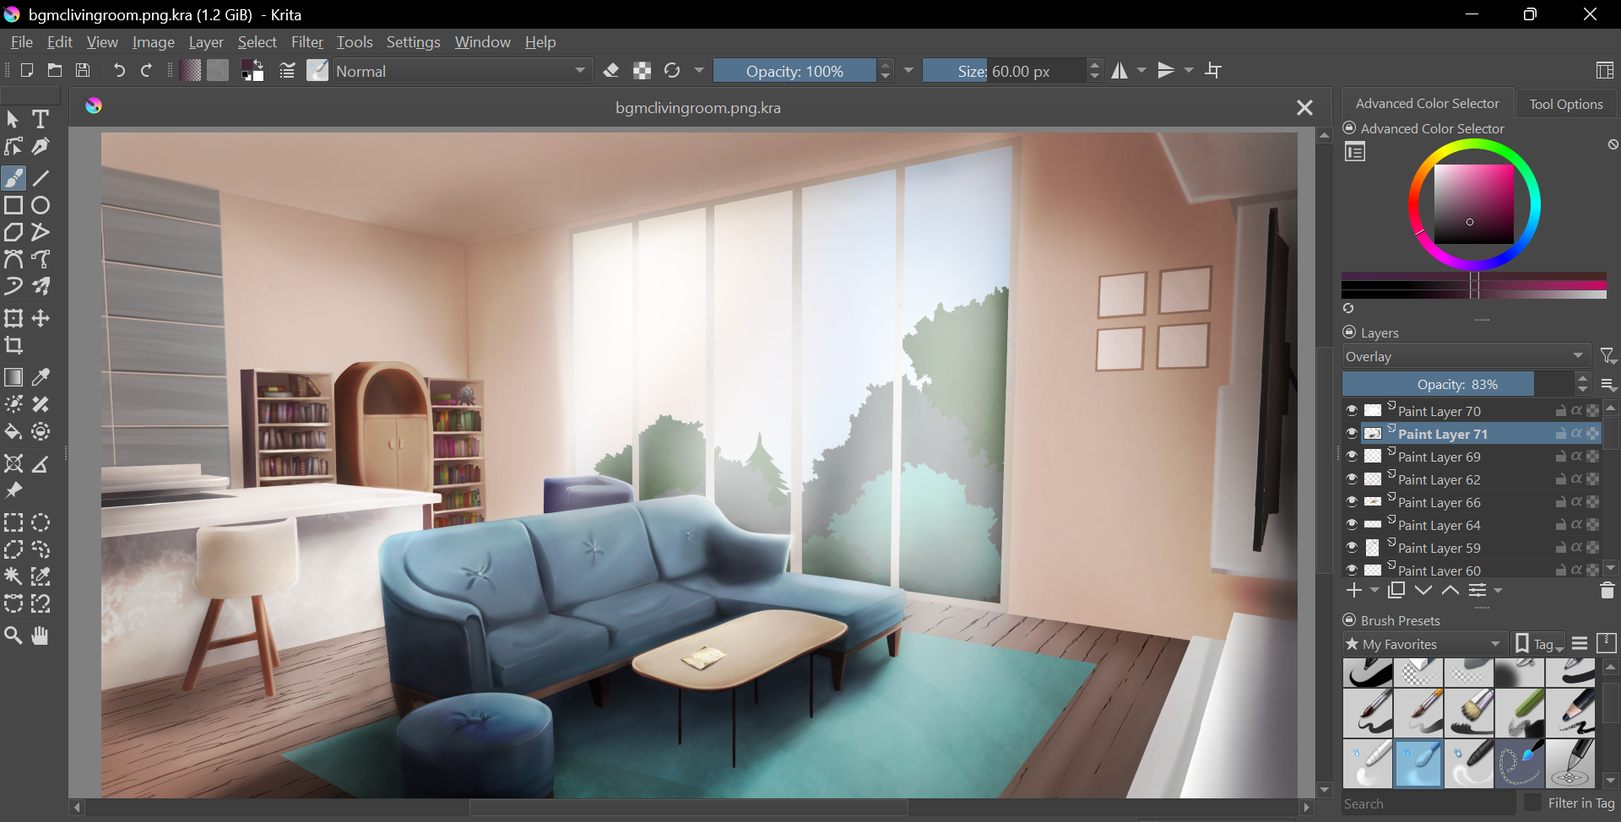Image resolution: width=1621 pixels, height=822 pixels.
Task: Select the Freehand Brush tool
Action: tap(14, 178)
